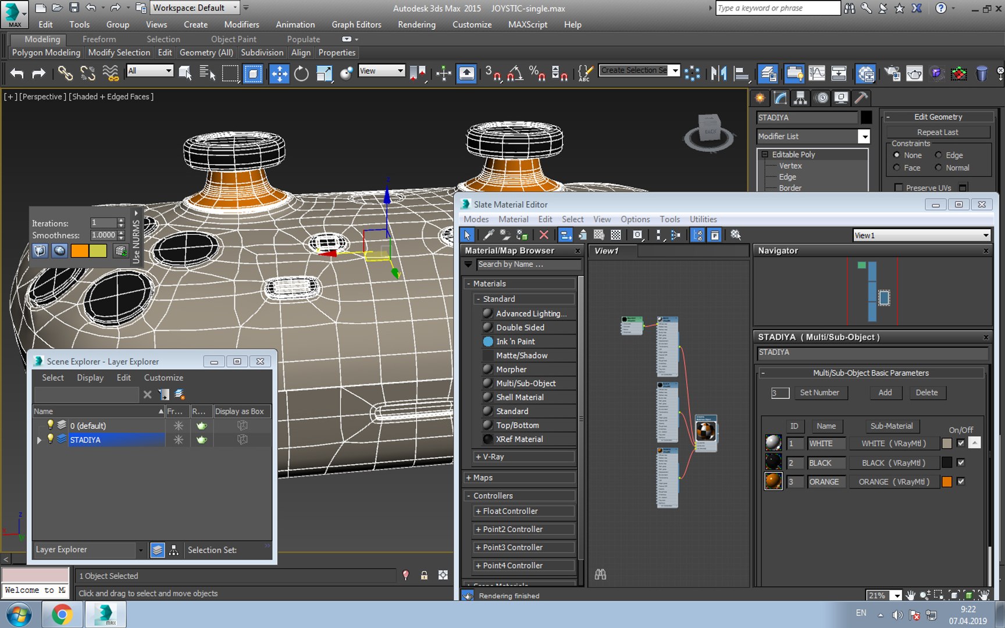Activate the Select and Move tool
The width and height of the screenshot is (1005, 628).
point(279,73)
